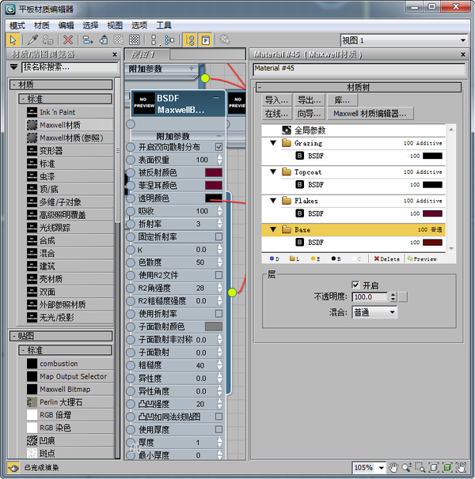Open the 编辑 menu
Screen dimensions: 475x479
66,25
